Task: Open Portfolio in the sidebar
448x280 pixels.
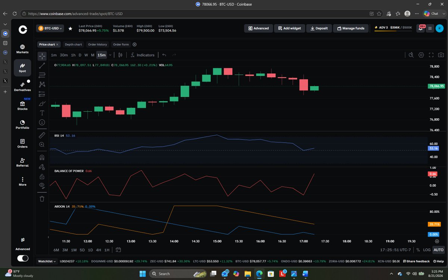Action: click(x=22, y=124)
